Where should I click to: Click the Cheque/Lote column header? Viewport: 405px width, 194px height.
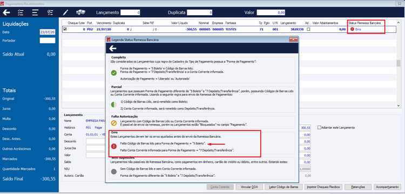coord(76,23)
